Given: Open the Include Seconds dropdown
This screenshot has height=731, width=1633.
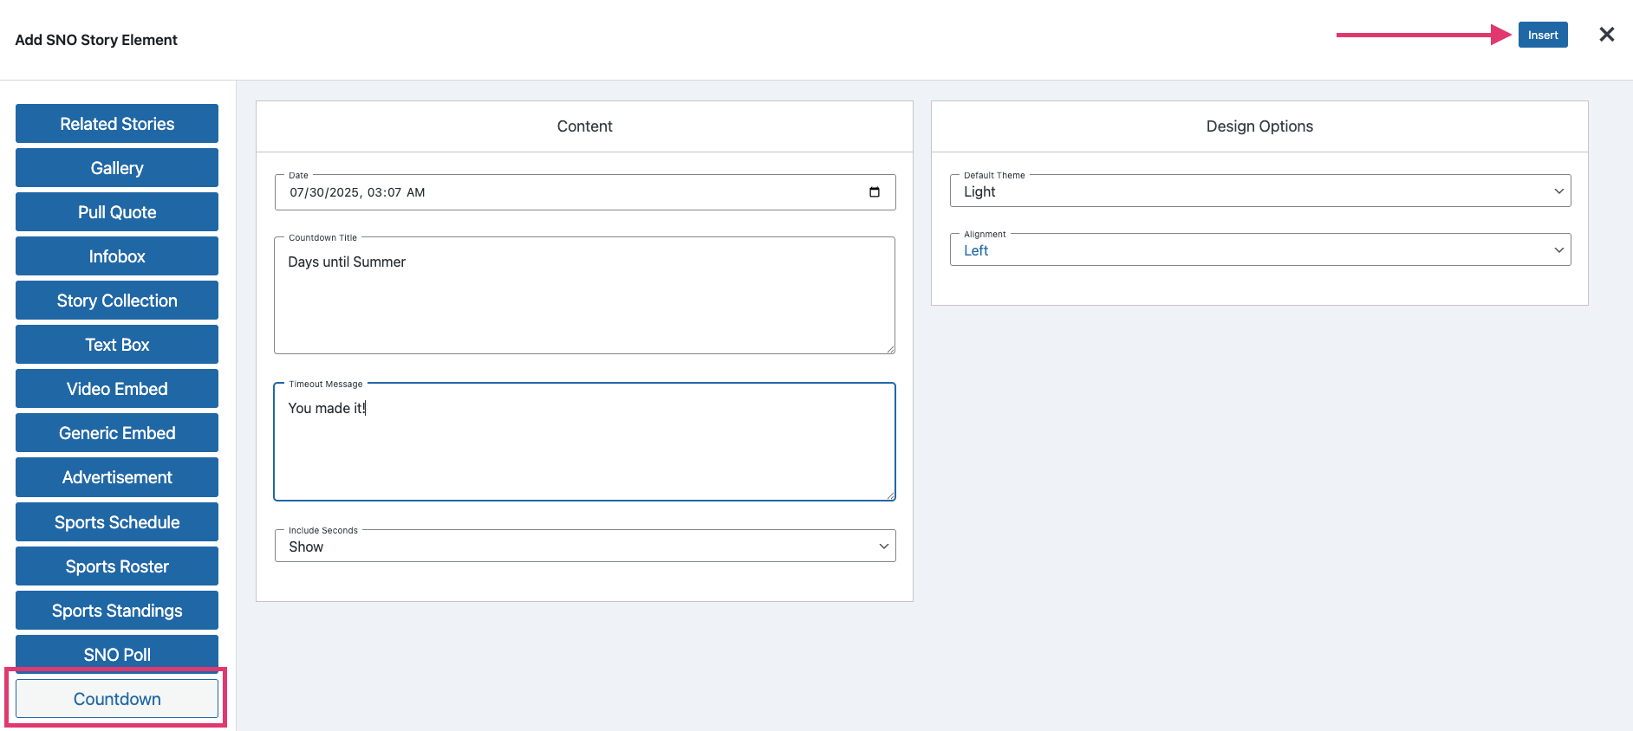Looking at the screenshot, I should [x=585, y=547].
